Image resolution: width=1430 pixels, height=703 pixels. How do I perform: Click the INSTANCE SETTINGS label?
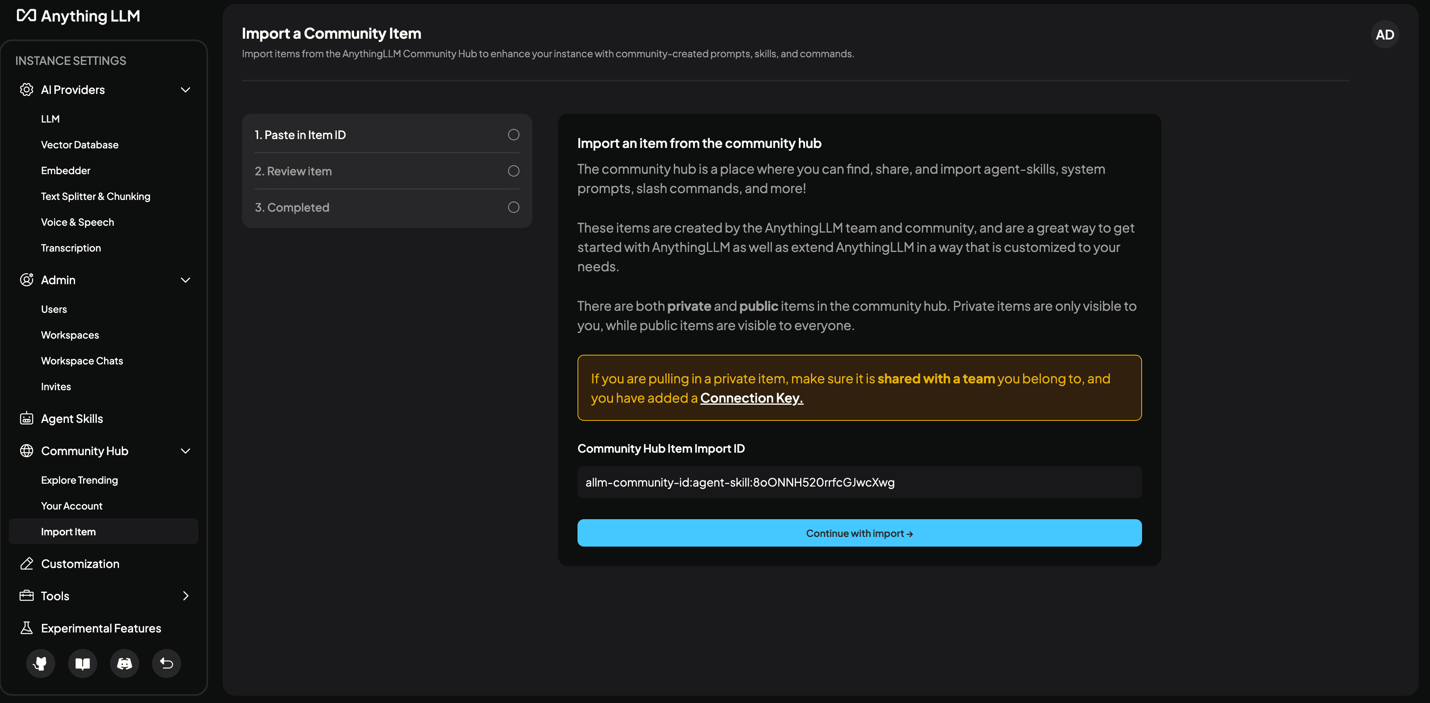point(71,60)
